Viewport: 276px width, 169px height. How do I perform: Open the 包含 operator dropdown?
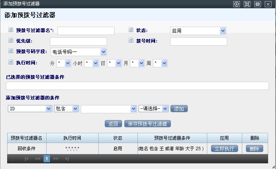[66, 109]
